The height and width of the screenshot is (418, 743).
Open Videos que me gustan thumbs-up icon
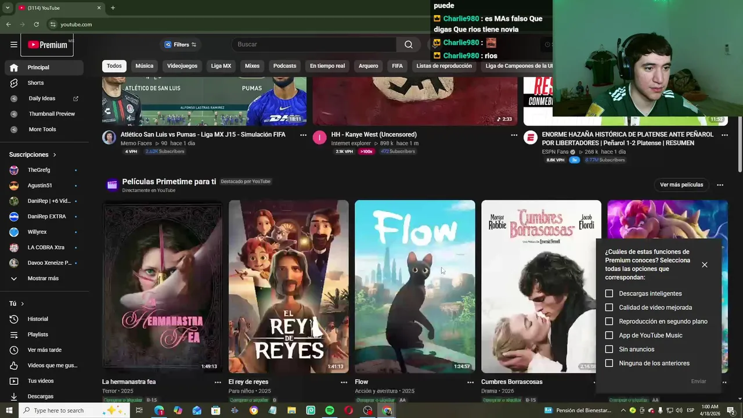click(x=14, y=366)
